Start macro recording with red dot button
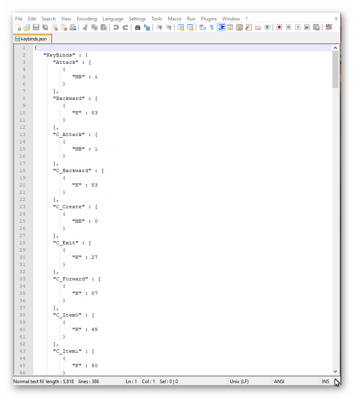 (x=279, y=27)
